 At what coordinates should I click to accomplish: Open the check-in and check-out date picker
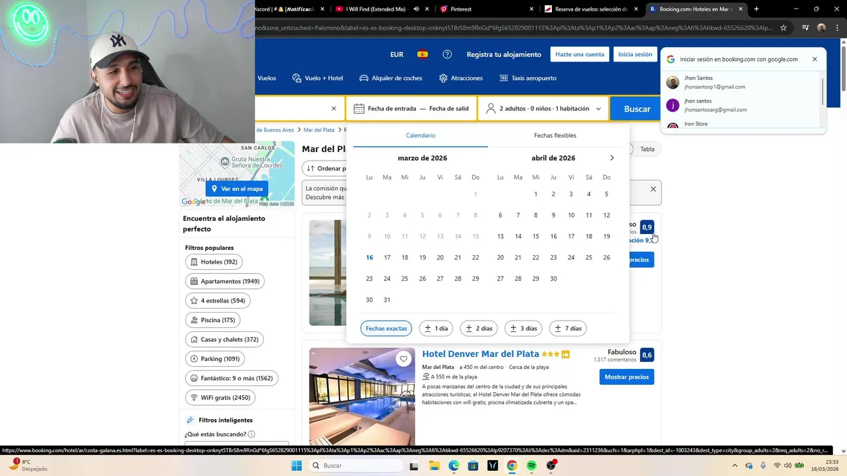tap(412, 108)
